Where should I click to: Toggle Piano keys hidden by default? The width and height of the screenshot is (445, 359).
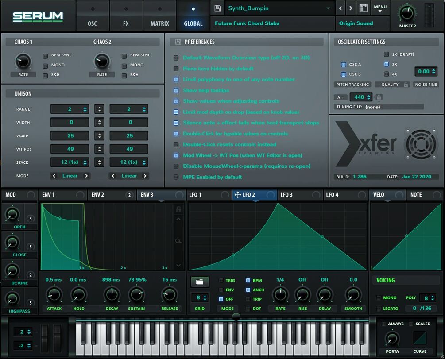pos(176,69)
